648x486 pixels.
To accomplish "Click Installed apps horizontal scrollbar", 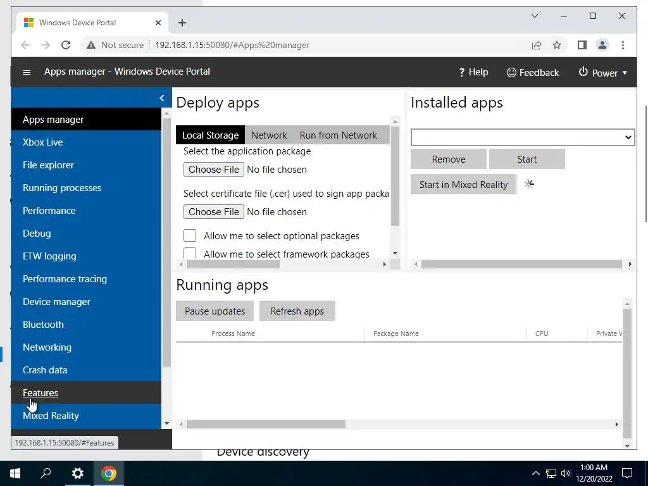I will 521,264.
